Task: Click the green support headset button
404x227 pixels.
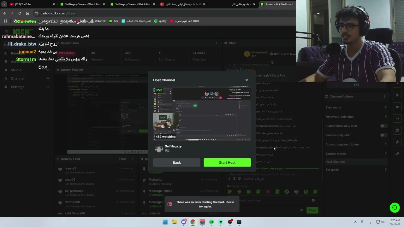Action: tap(395, 207)
